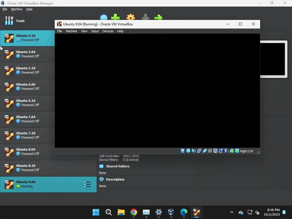Select Ubuntu 8.10 in the VM list

pos(48,168)
